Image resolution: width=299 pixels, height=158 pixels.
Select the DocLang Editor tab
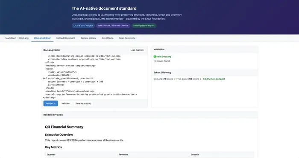(x=42, y=38)
